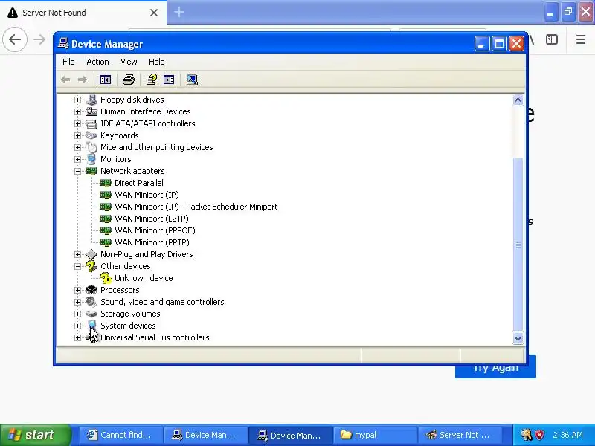Switch to Server Not taskbar button
The image size is (595, 446).
point(460,435)
